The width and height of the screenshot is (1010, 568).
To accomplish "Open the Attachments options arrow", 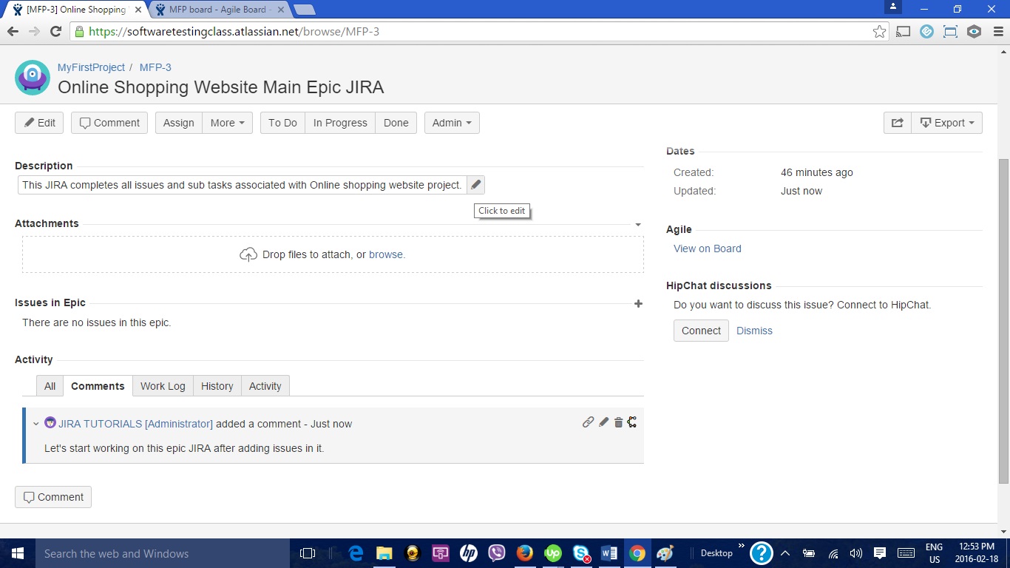I will (x=637, y=224).
